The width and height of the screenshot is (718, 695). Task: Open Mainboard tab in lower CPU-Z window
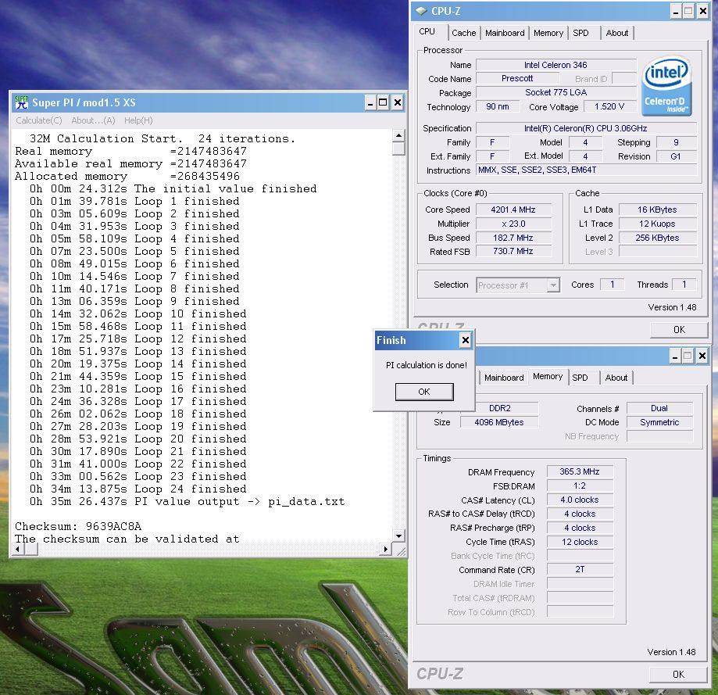point(504,378)
